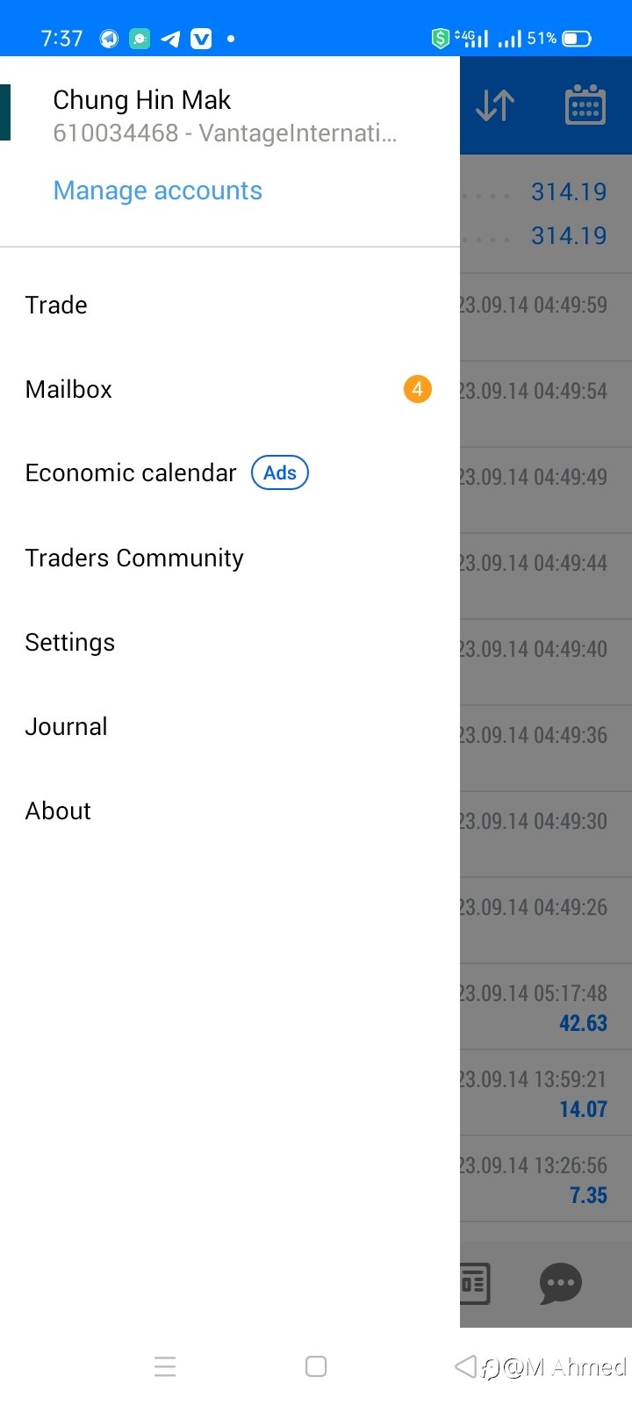
Task: Tap the Android home button
Action: click(x=316, y=1366)
